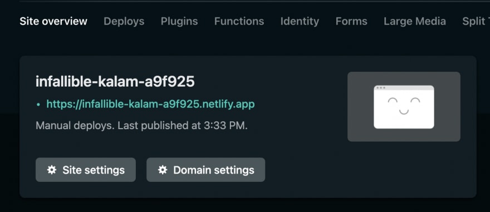
Task: Open the Domain settings button
Action: point(205,170)
